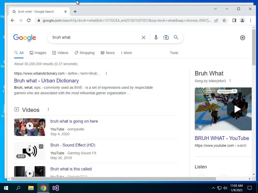
Task: Share this page using the share icon
Action: (216, 20)
